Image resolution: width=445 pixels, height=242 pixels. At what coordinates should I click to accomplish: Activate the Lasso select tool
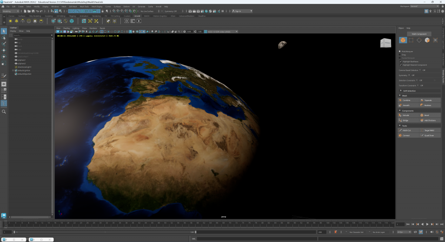[3, 38]
